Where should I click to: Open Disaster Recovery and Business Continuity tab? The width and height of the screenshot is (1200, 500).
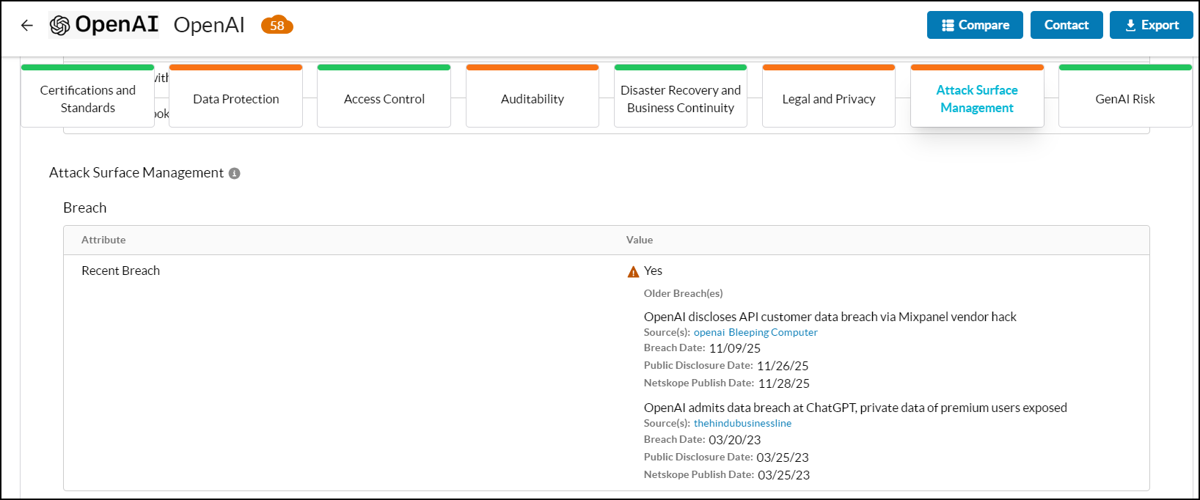pos(680,99)
